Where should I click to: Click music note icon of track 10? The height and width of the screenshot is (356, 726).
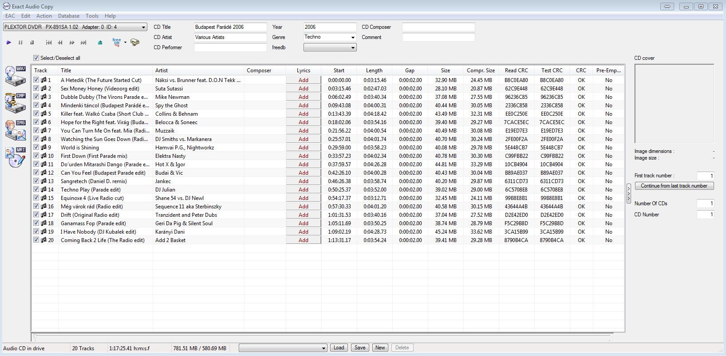[x=43, y=156]
